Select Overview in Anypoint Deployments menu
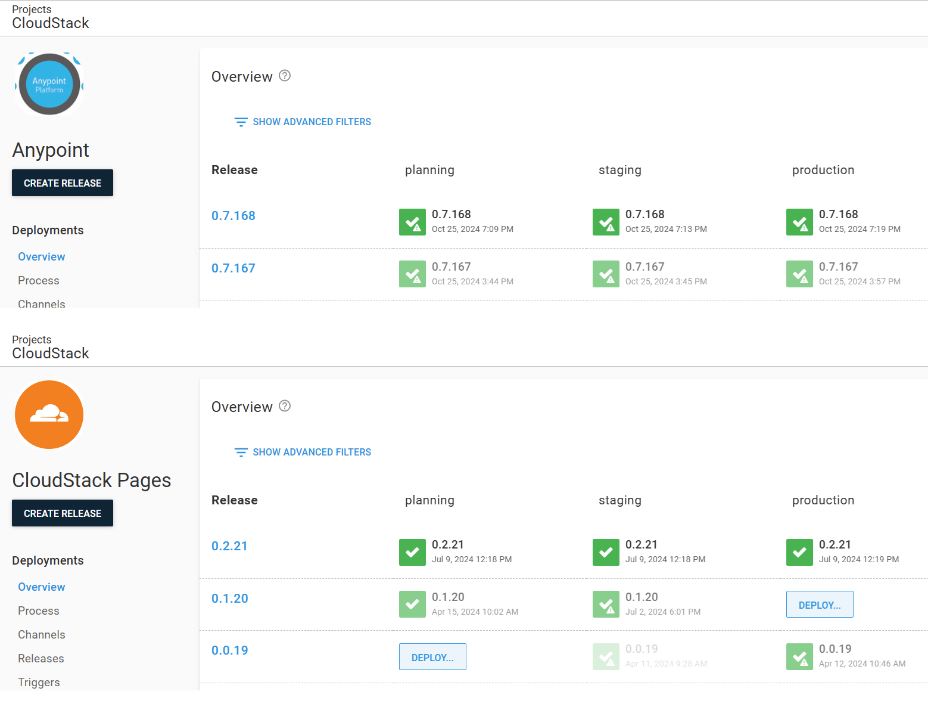This screenshot has width=928, height=719. click(x=42, y=257)
